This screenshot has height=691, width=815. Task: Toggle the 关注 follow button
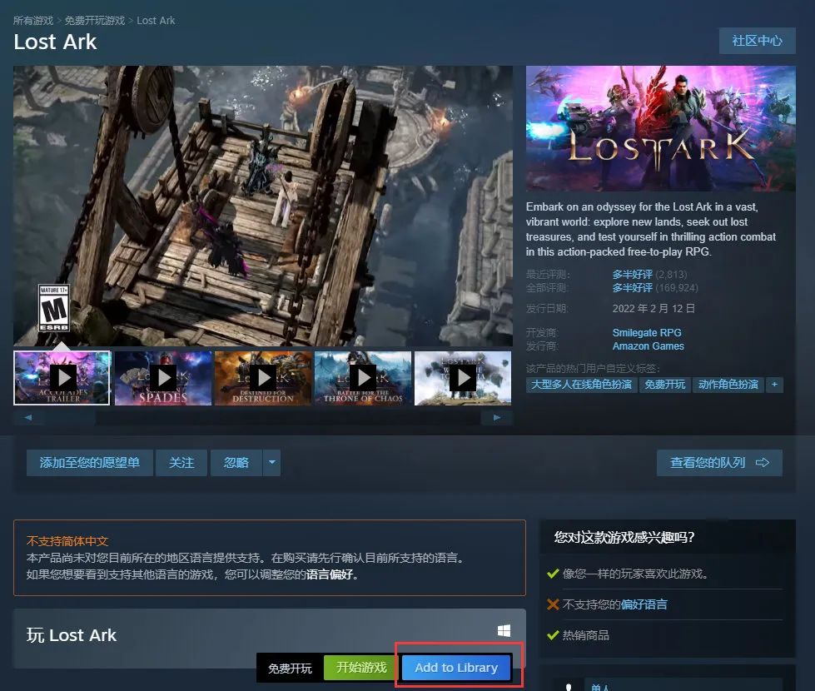pos(181,463)
